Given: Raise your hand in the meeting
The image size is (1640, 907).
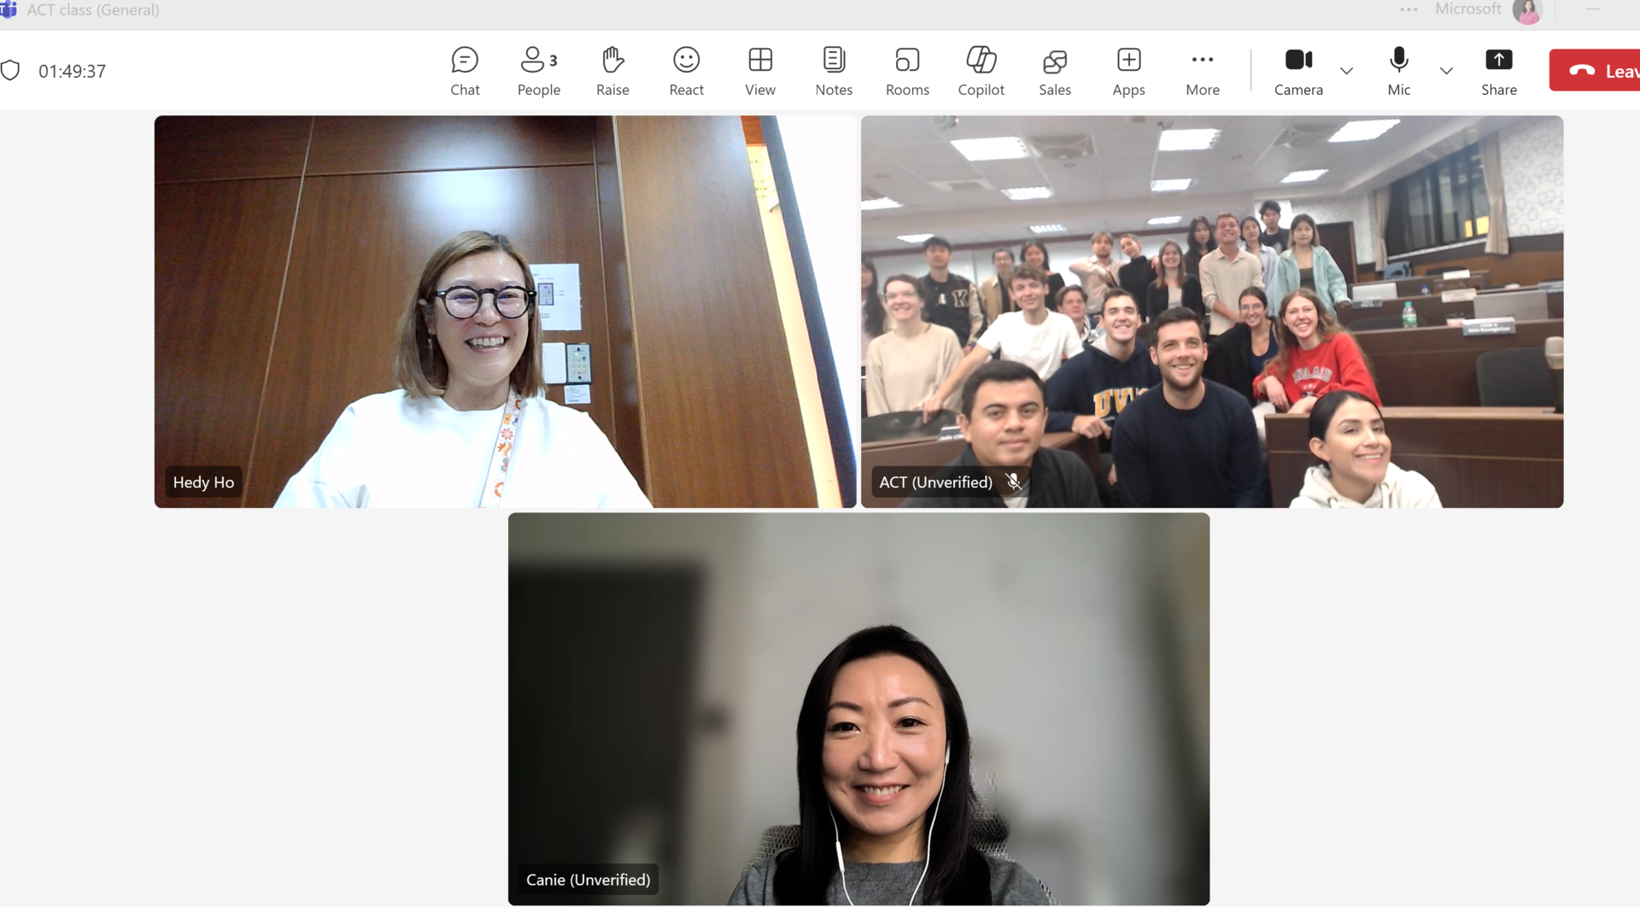Looking at the screenshot, I should click(612, 71).
